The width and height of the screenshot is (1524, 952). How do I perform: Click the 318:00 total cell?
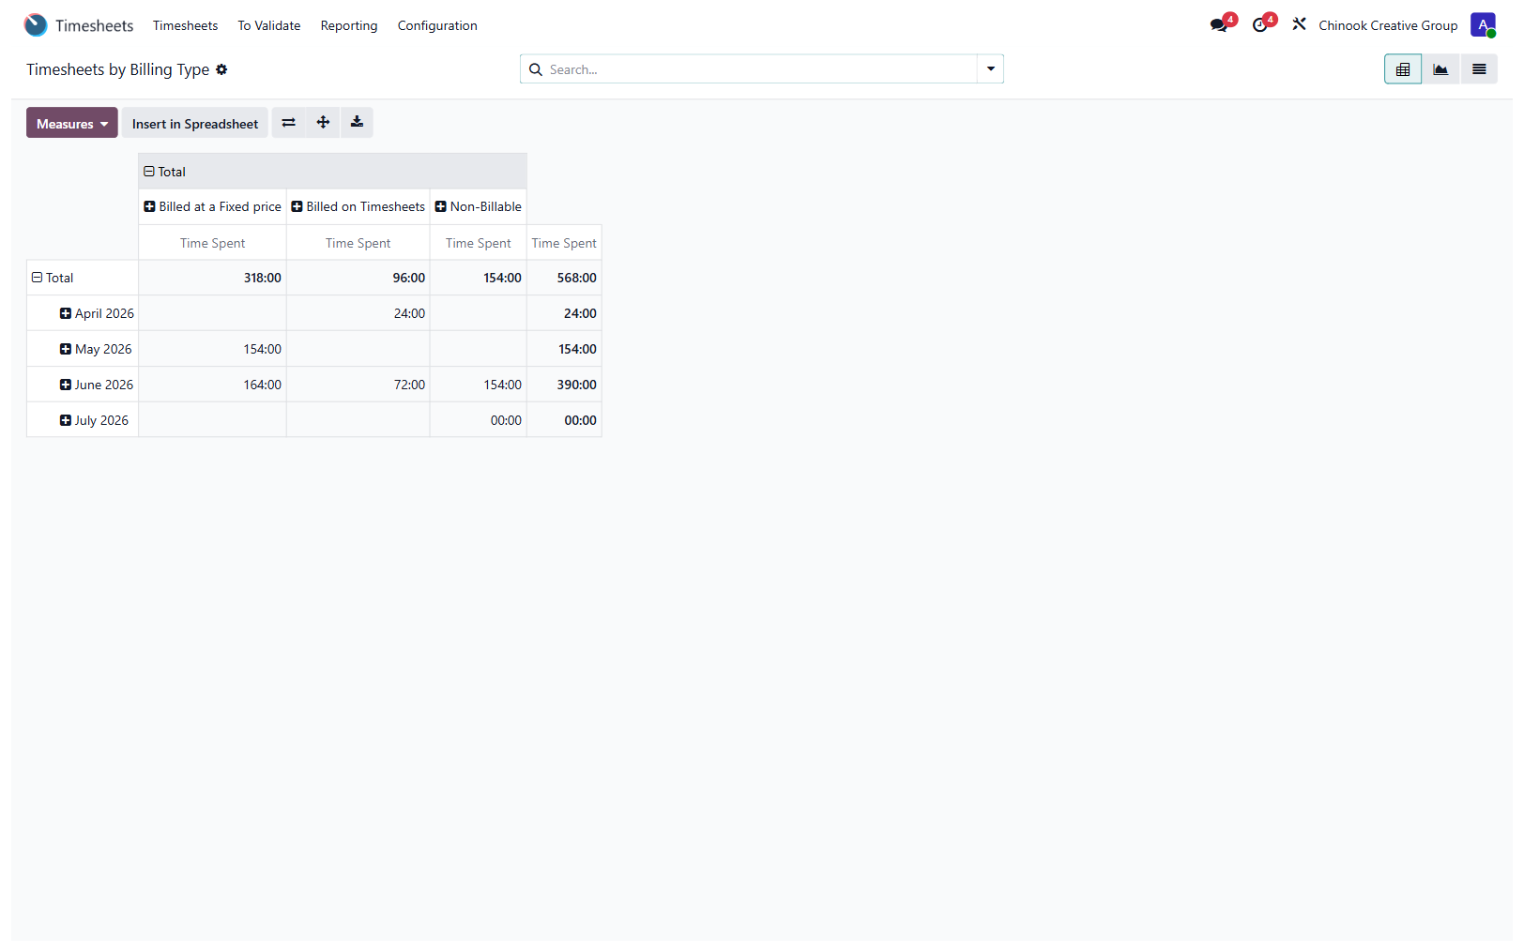pyautogui.click(x=212, y=278)
